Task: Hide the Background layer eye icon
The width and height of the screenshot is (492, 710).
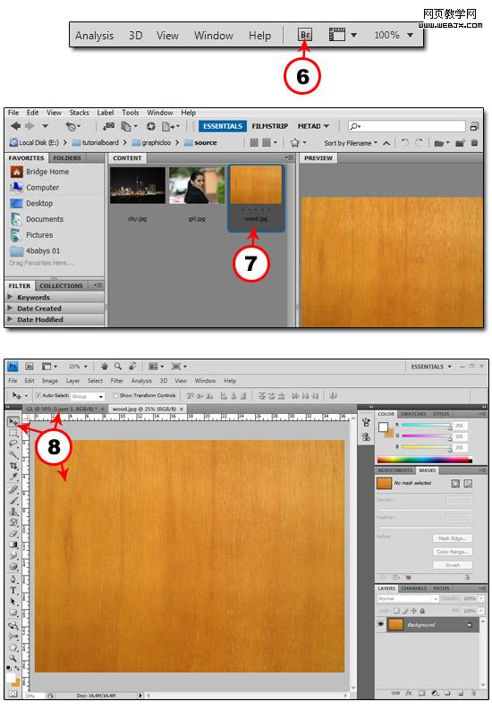Action: coord(381,625)
